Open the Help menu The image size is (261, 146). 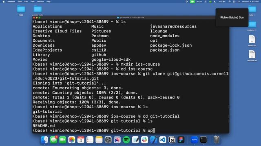point(49,2)
